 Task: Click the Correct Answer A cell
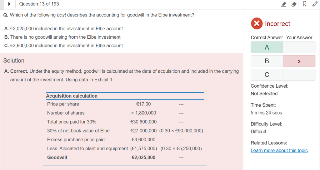coord(267,47)
